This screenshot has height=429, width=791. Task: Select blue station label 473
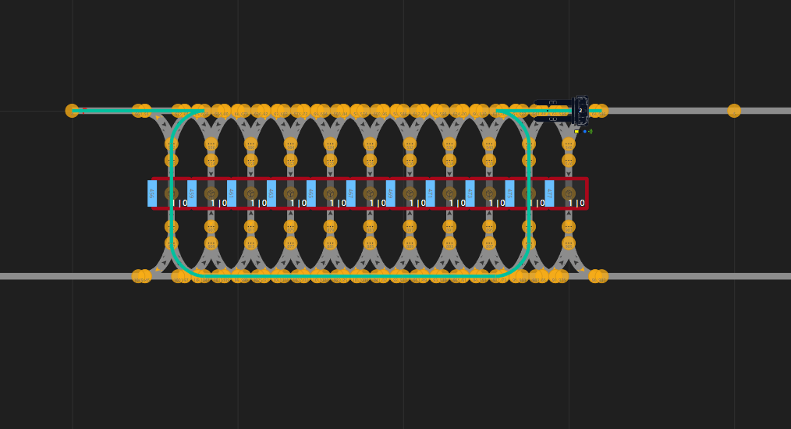(470, 193)
